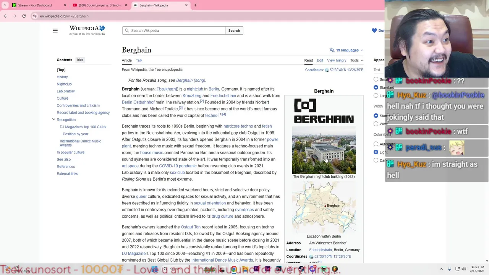The width and height of the screenshot is (489, 275).
Task: Close the Stream - Kick Dashboard tab
Action: coord(65,5)
